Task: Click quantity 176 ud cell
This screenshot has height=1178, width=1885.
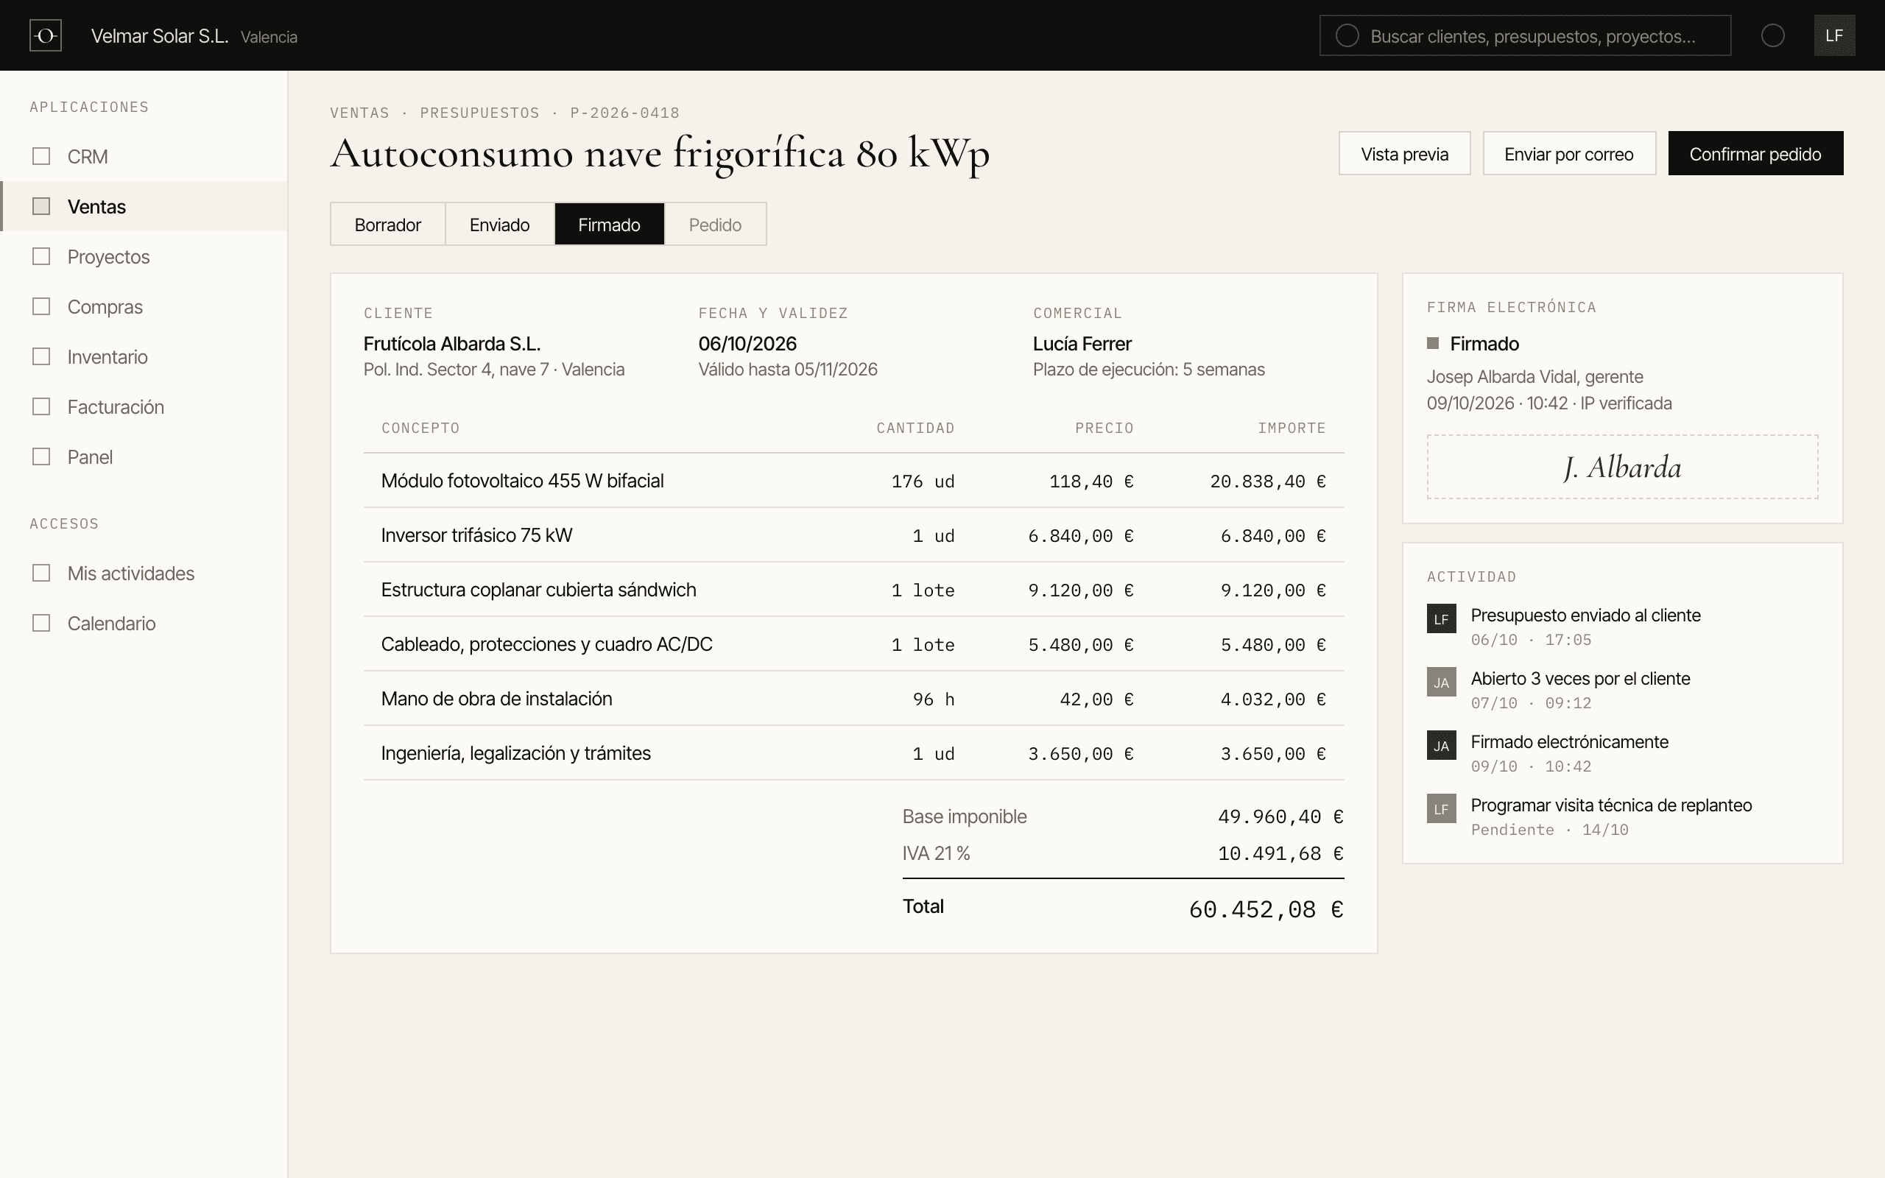Action: [x=923, y=482]
